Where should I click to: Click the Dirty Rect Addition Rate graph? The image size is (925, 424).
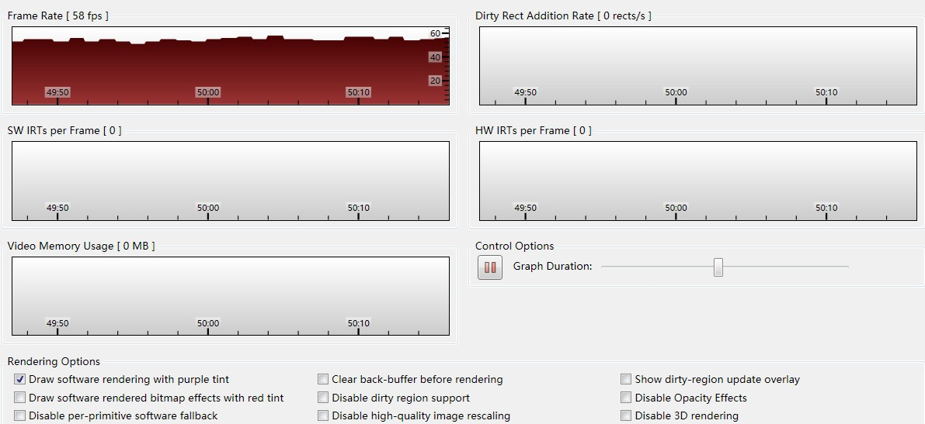pyautogui.click(x=698, y=65)
